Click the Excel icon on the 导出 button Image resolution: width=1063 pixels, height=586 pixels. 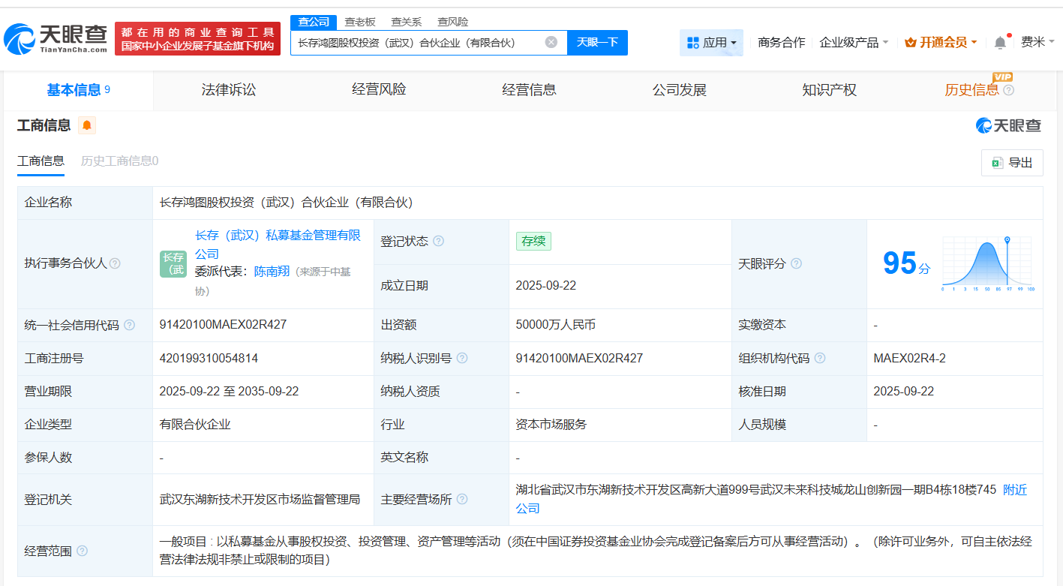(998, 162)
